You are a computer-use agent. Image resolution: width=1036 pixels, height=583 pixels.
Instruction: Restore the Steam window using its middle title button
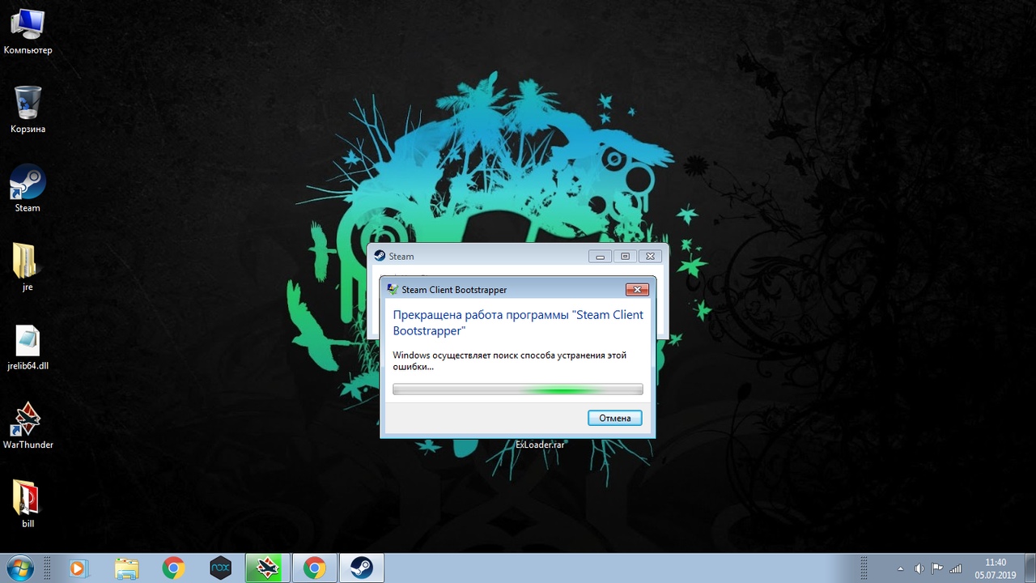[x=625, y=256]
